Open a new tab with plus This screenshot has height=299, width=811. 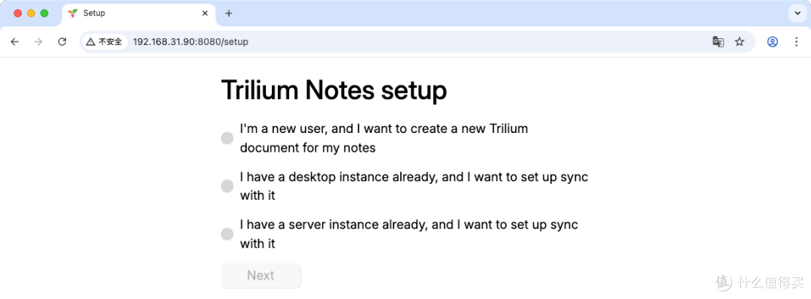pyautogui.click(x=229, y=14)
